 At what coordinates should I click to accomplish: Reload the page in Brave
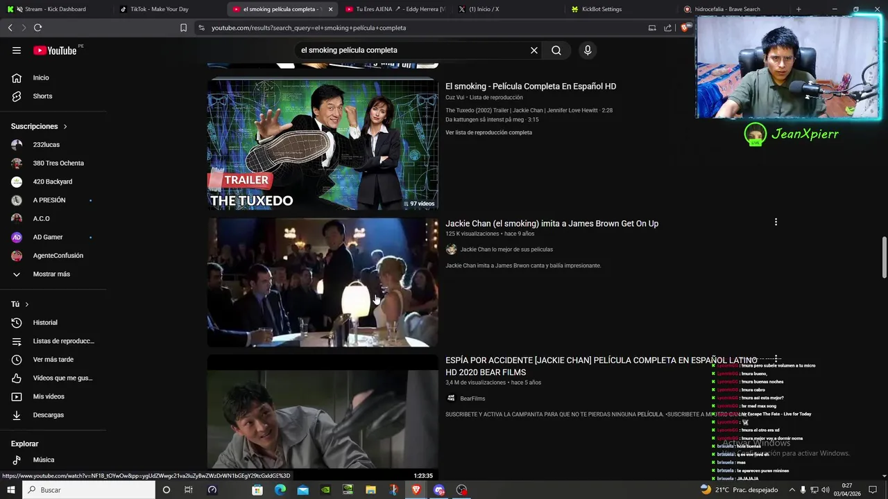37,28
